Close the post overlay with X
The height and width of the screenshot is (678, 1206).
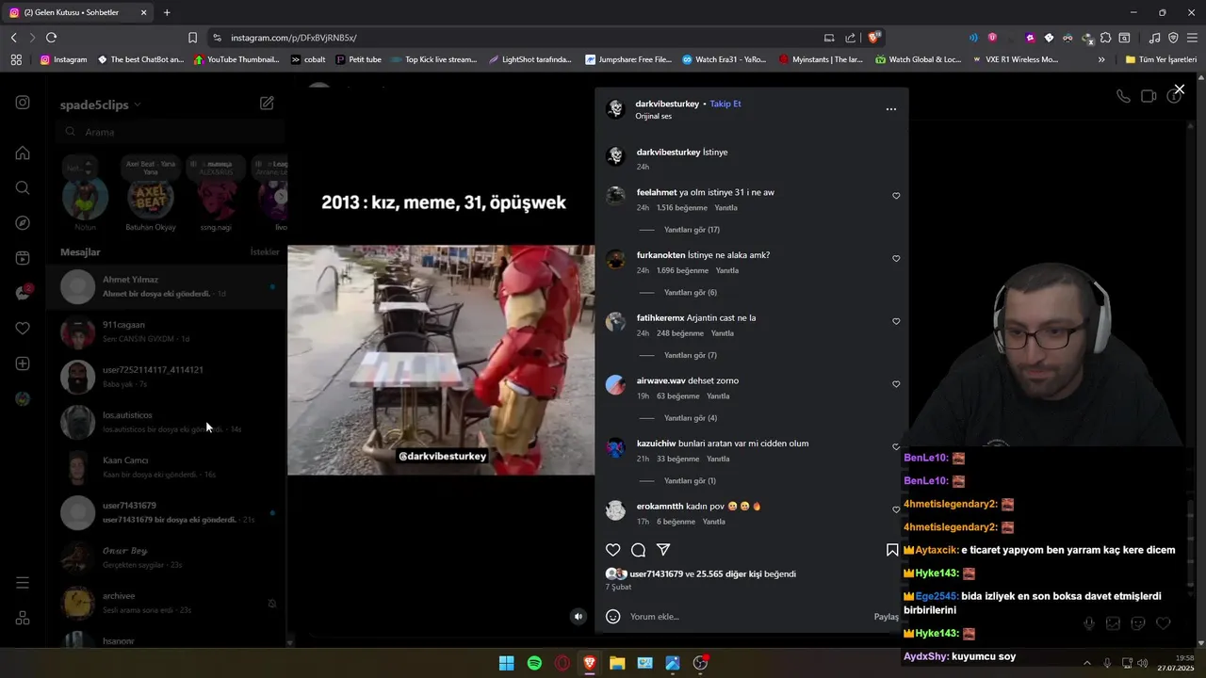pyautogui.click(x=1179, y=89)
